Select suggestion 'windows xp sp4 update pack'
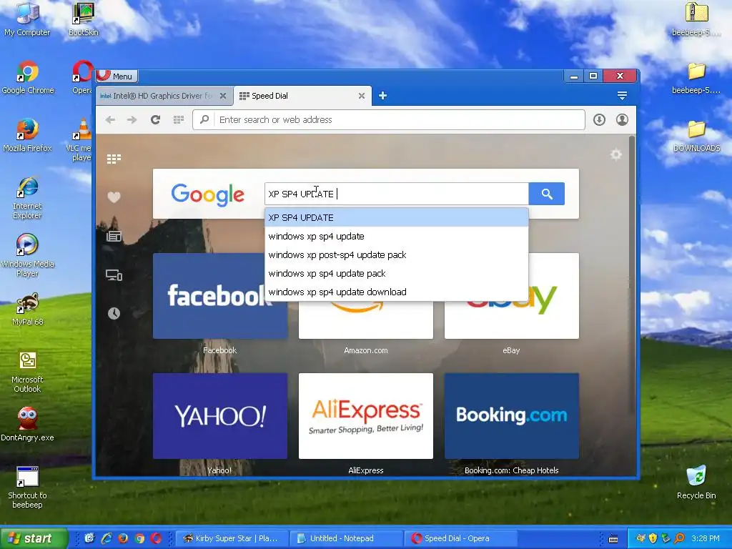 (x=396, y=274)
